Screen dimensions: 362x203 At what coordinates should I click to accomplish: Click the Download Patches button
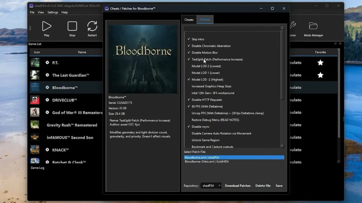pyautogui.click(x=238, y=186)
